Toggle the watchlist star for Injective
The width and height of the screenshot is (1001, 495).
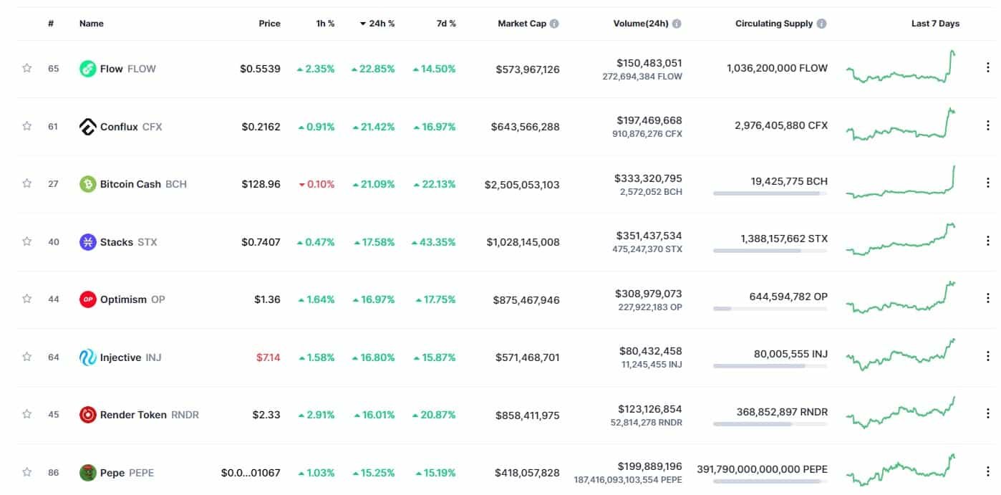tap(27, 357)
